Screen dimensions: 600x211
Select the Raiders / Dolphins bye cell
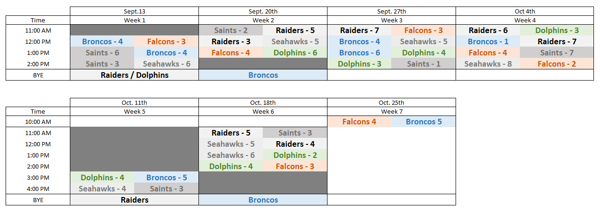[134, 75]
